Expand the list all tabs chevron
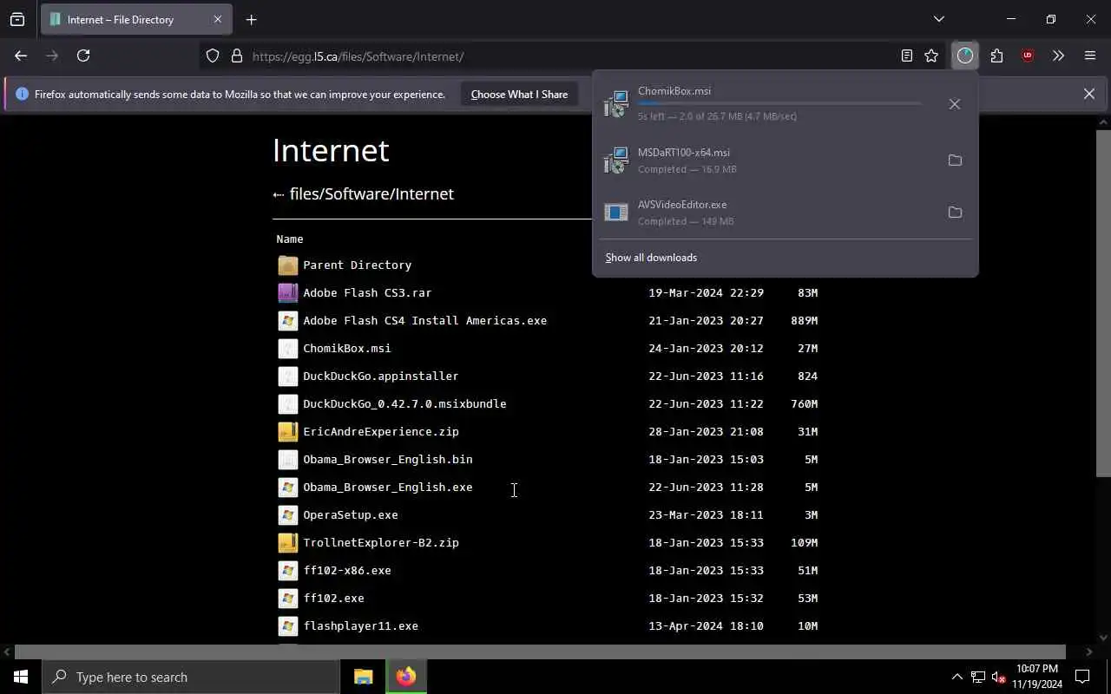Viewport: 1111px width, 694px height. click(938, 19)
